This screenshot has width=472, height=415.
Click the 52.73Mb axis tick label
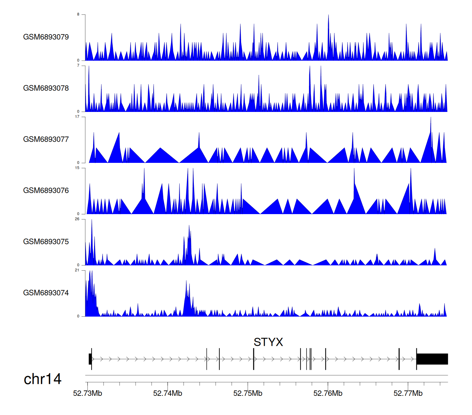point(87,393)
